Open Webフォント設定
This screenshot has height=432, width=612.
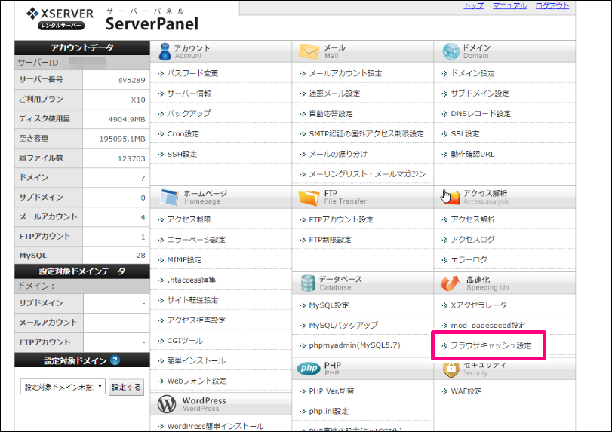pos(197,381)
